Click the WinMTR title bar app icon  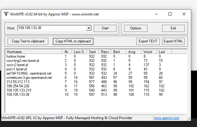pyautogui.click(x=6, y=14)
